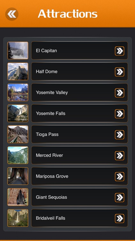
Task: Open the Mariposa Grove list entry
Action: [x=79, y=176]
